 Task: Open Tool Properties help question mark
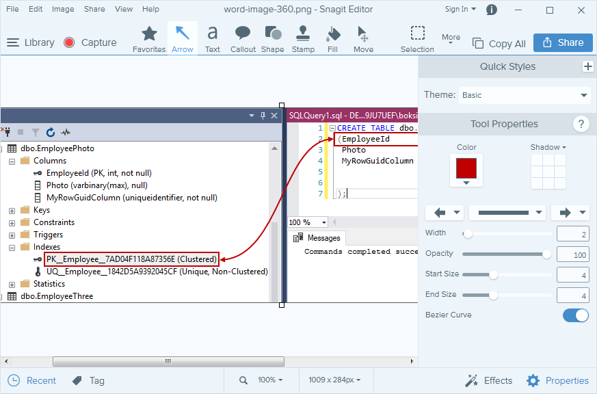(581, 124)
